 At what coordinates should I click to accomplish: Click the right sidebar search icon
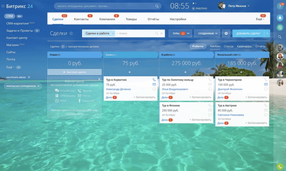click(x=280, y=37)
